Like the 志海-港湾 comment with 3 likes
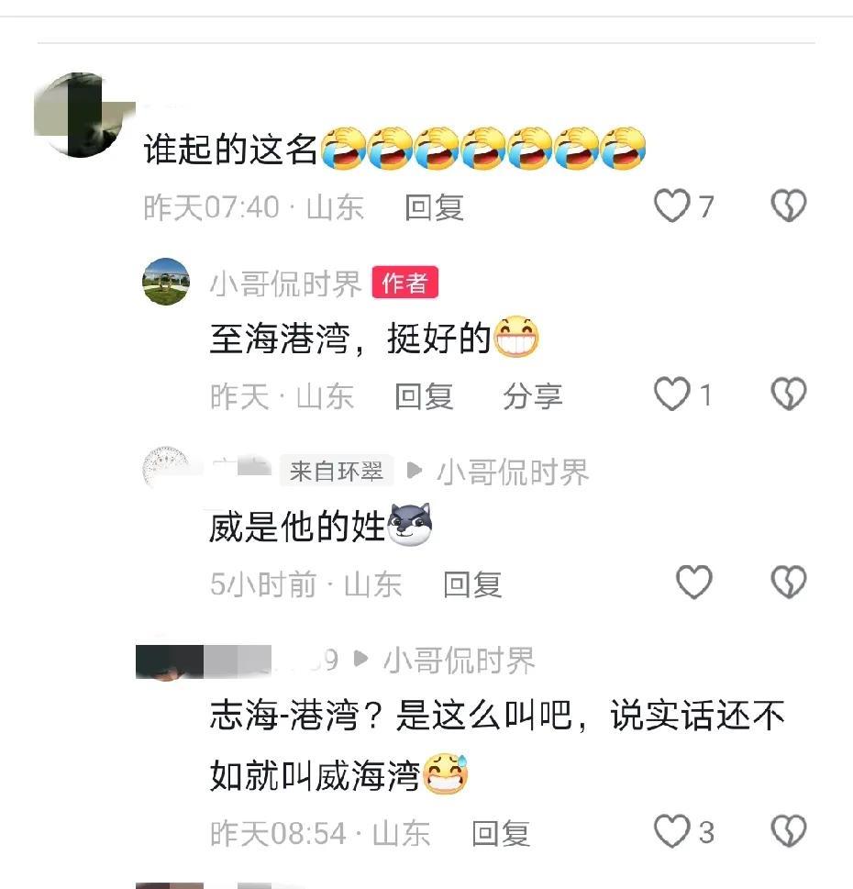Image resolution: width=853 pixels, height=889 pixels. (x=672, y=831)
